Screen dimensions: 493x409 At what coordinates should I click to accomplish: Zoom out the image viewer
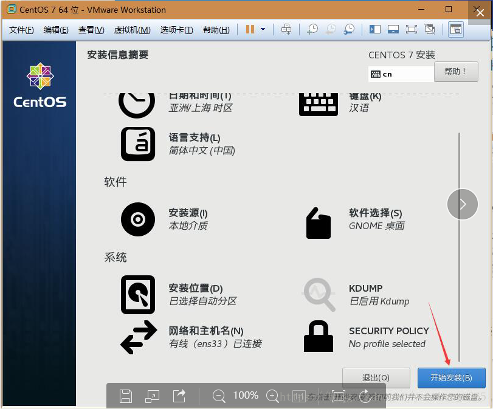click(x=219, y=396)
